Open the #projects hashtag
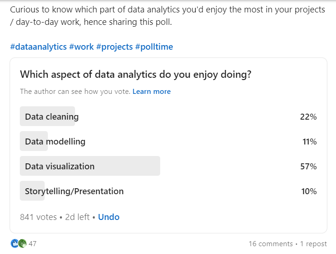Image resolution: width=336 pixels, height=254 pixels. [114, 47]
